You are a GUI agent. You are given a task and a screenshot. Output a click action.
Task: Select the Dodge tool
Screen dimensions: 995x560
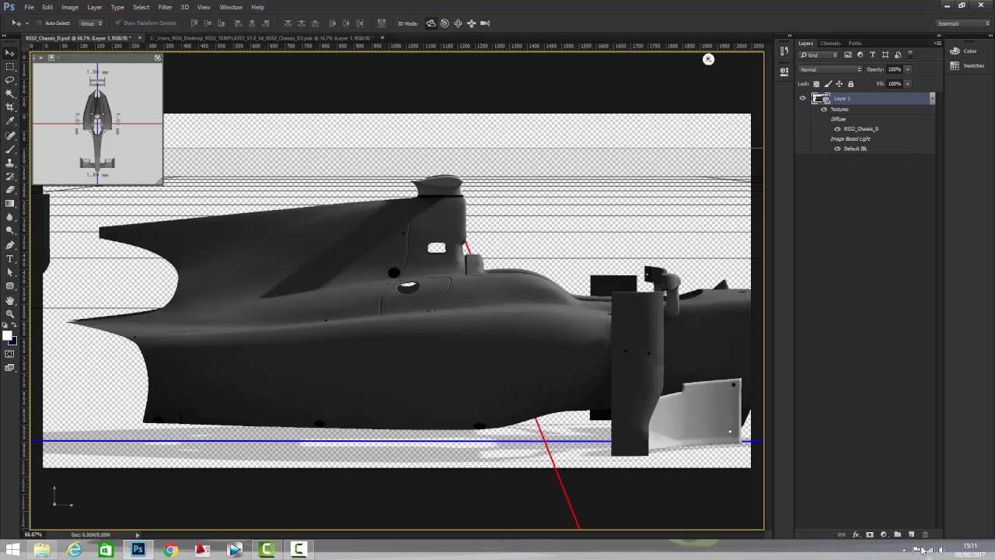pos(10,231)
